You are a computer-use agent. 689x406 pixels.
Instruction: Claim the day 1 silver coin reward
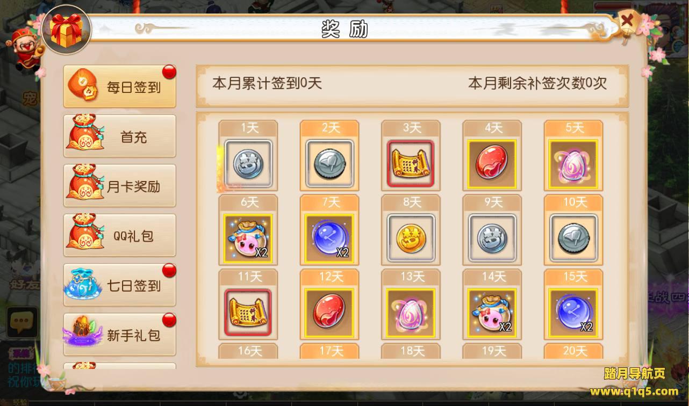[248, 163]
